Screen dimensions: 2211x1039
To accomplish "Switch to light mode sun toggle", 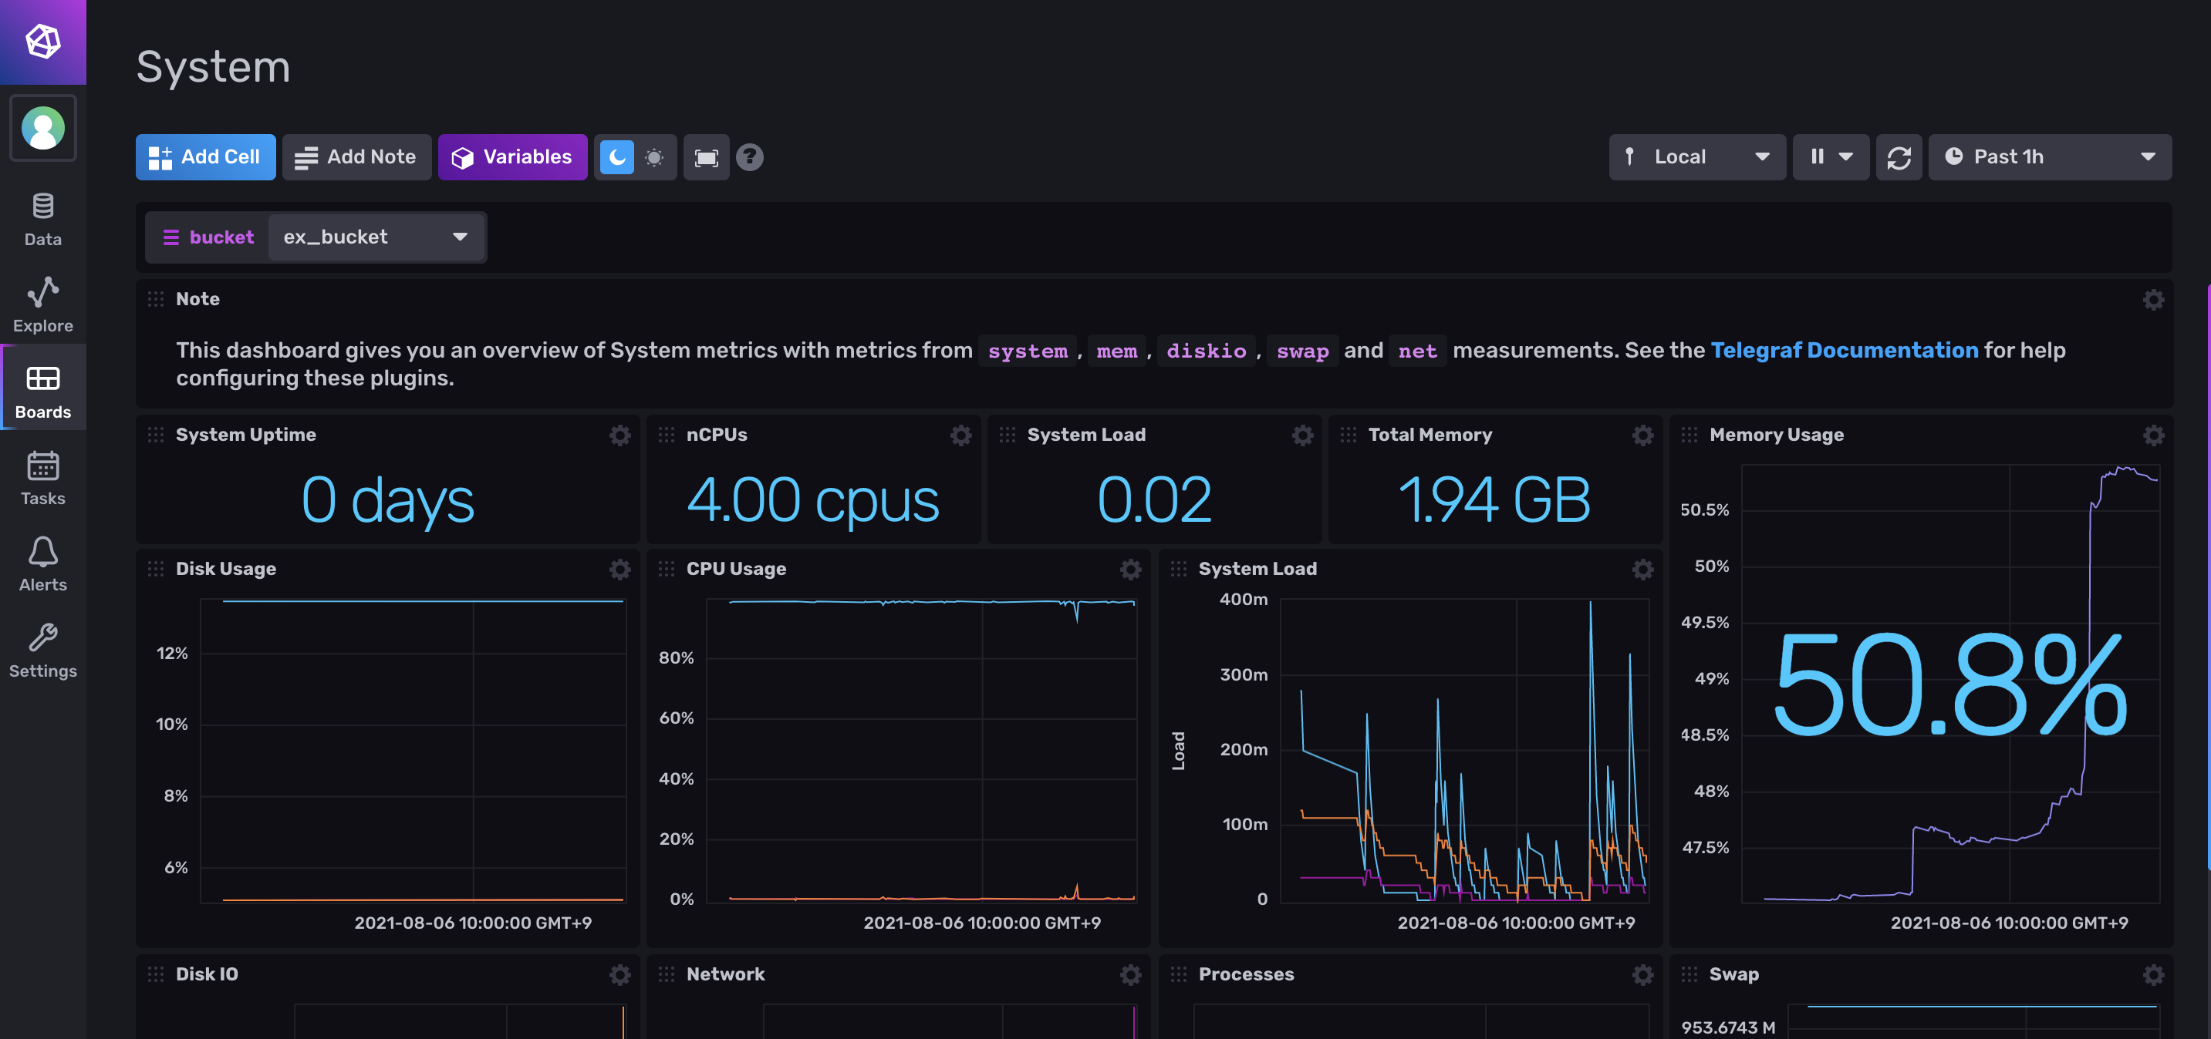I will tap(654, 157).
